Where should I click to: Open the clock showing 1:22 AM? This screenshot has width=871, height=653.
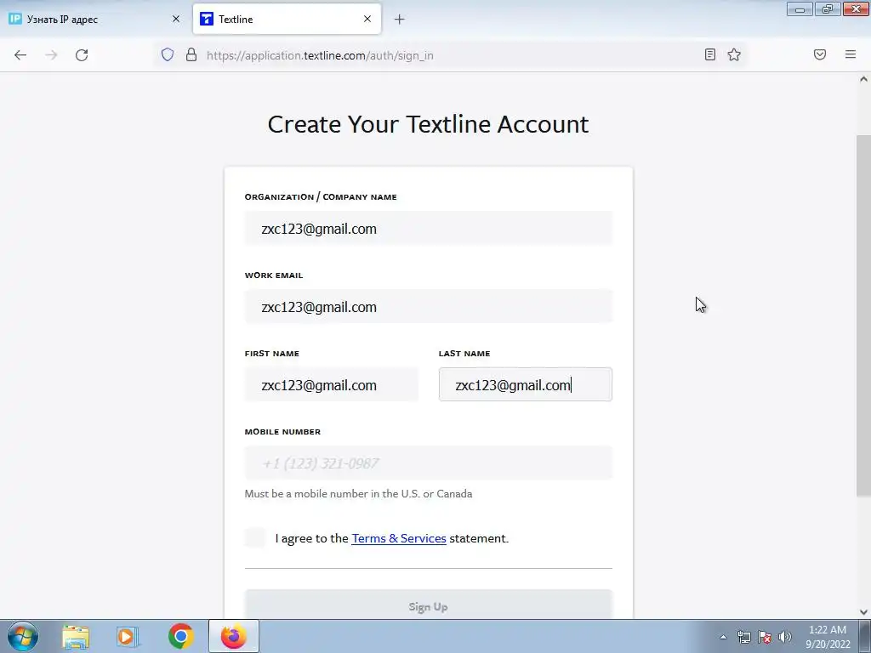click(x=828, y=637)
